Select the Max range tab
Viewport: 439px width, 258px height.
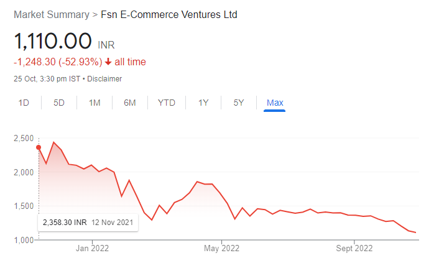point(275,103)
